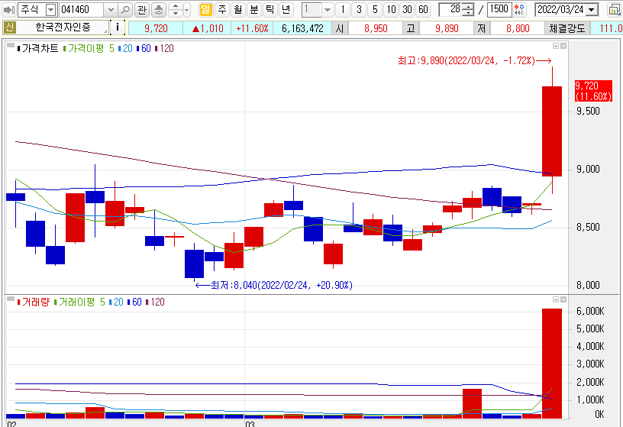Screen dimensions: 623x427
Task: Click the 10 interval button
Action: pos(392,9)
